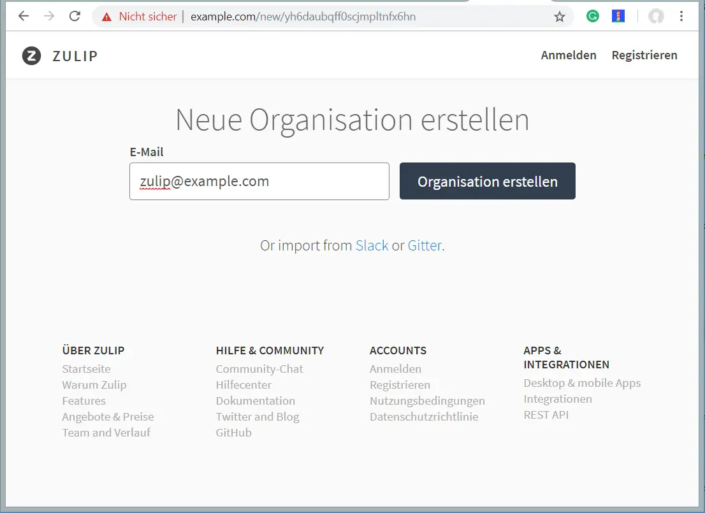The image size is (705, 513).
Task: Click the Zulip round Z logo
Action: click(x=31, y=55)
